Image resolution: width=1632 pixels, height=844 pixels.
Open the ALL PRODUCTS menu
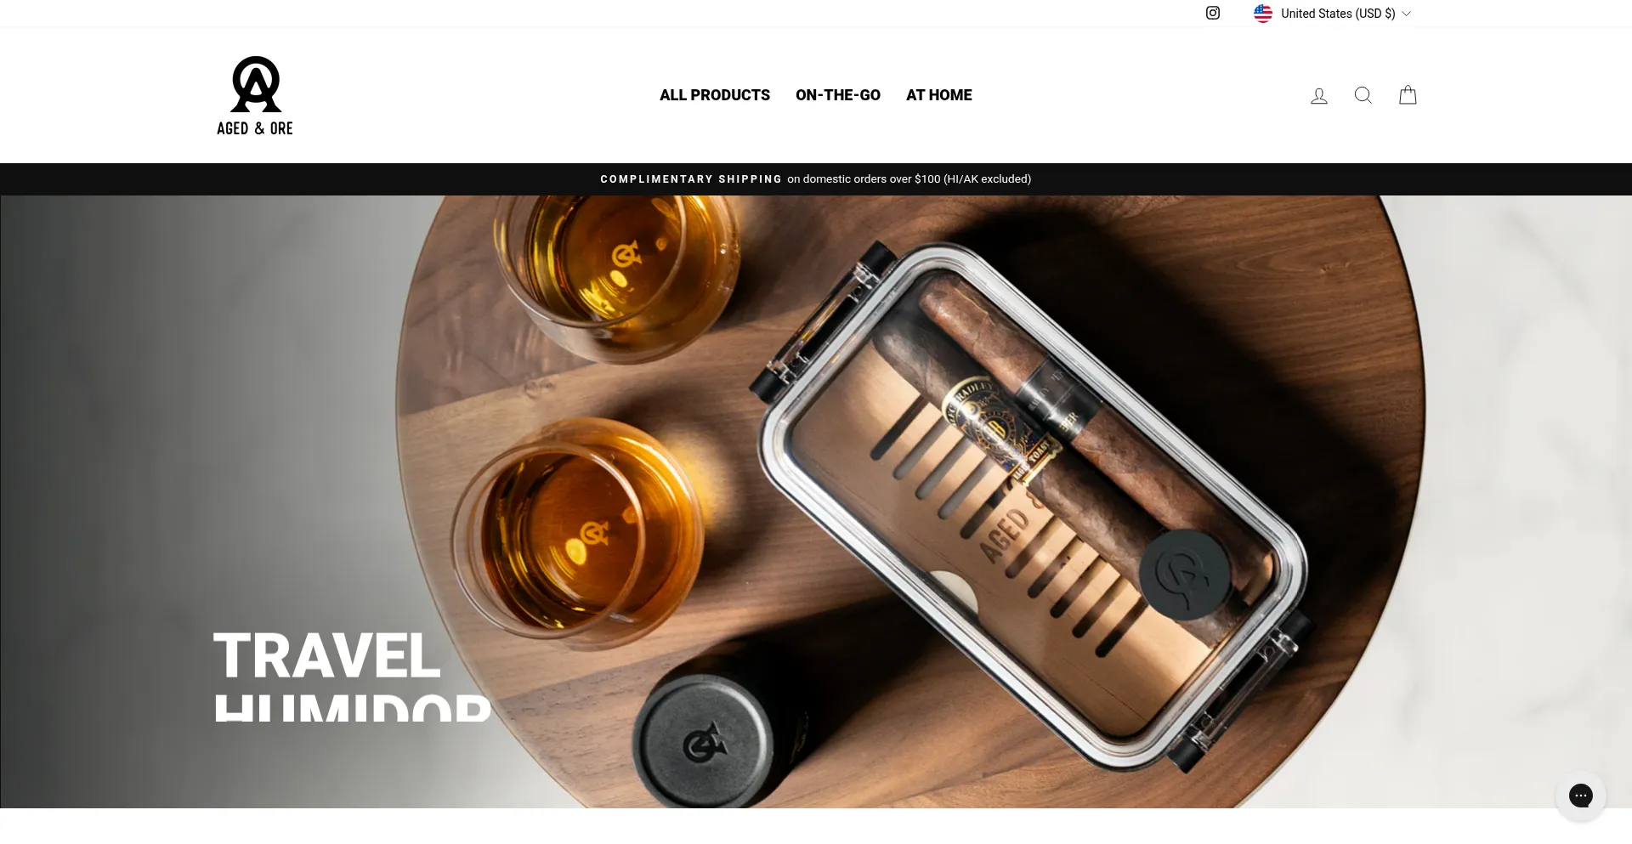pos(715,95)
